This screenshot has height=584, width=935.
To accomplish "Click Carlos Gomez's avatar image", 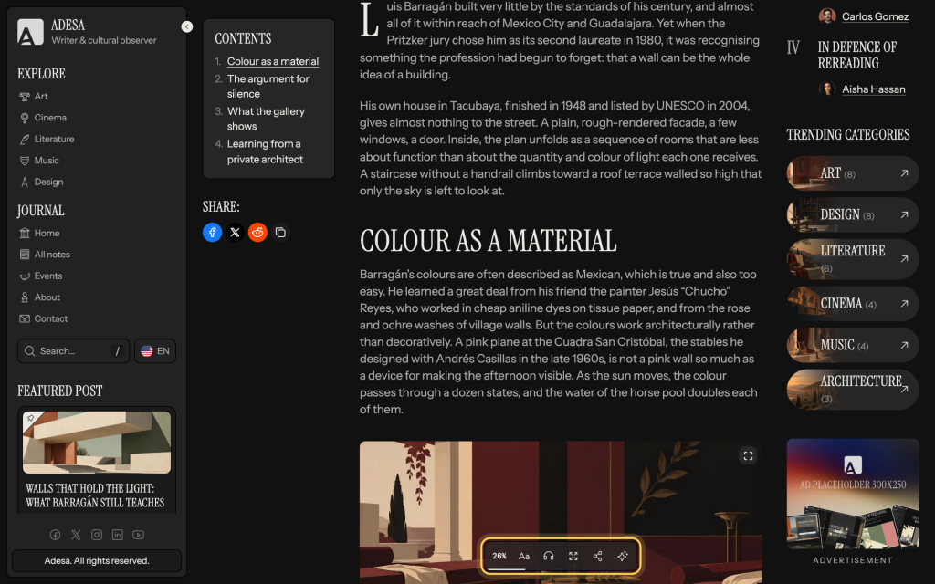I will 827,16.
